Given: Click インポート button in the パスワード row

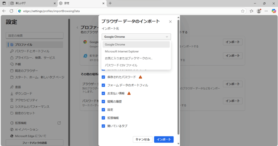Looking at the screenshot, I should [x=232, y=101].
